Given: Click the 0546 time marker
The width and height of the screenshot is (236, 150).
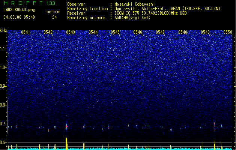Looking at the screenshot, I should pyautogui.click(x=138, y=32).
